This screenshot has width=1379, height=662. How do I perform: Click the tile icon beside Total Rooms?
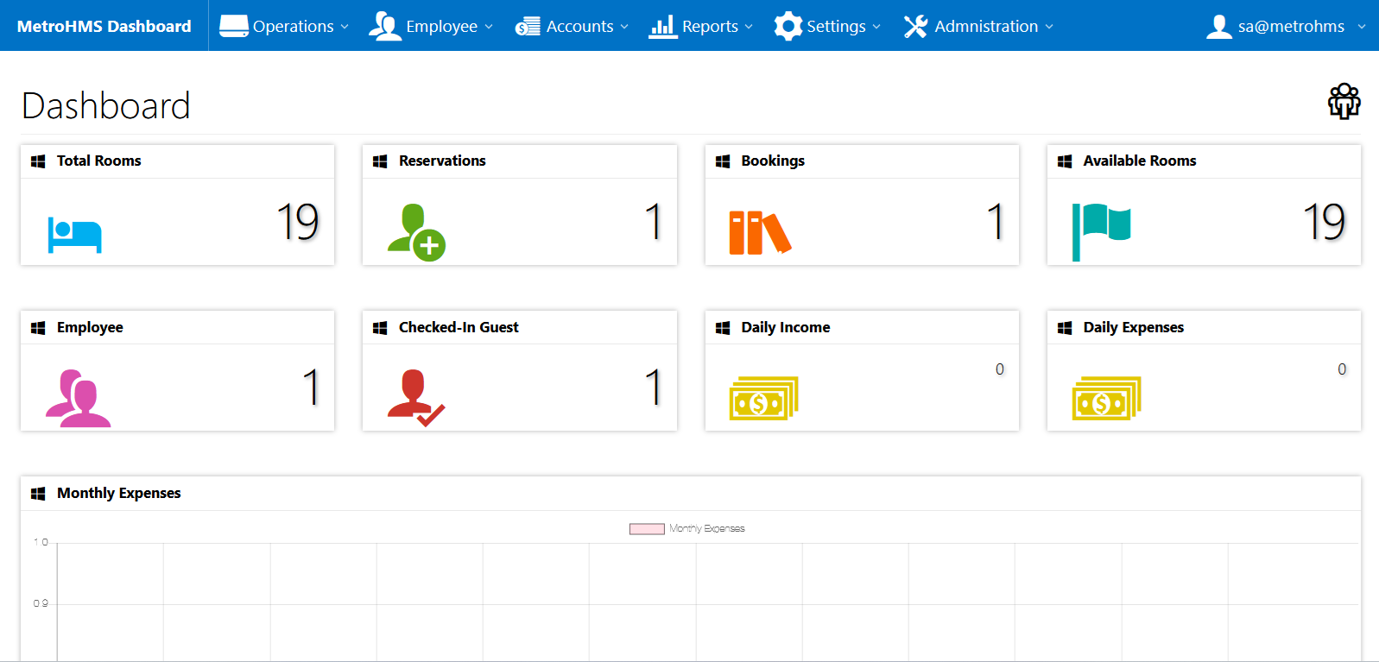(x=38, y=161)
